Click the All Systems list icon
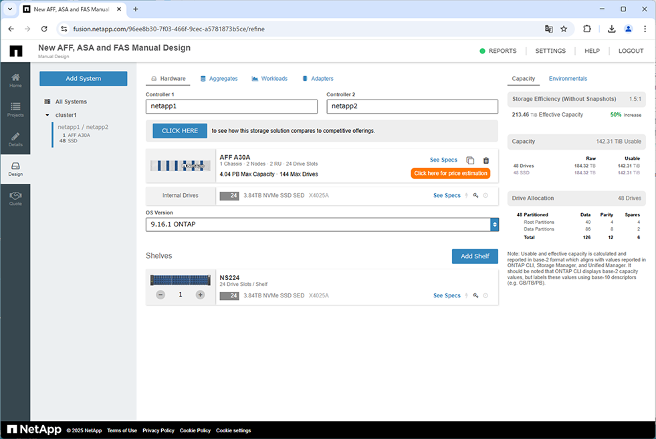Image resolution: width=656 pixels, height=439 pixels. click(x=47, y=102)
